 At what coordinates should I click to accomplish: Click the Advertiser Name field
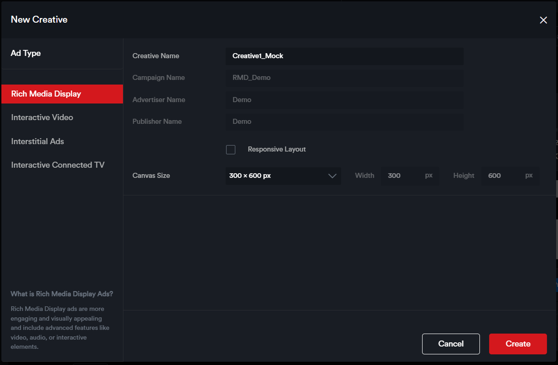344,100
